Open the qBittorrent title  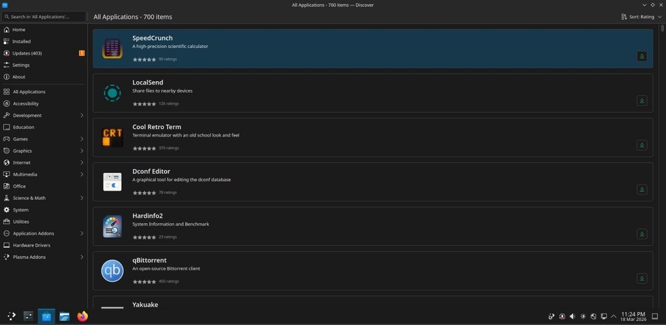(x=149, y=260)
